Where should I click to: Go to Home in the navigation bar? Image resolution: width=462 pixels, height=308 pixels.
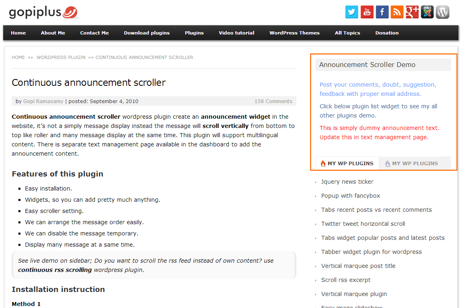pos(18,33)
